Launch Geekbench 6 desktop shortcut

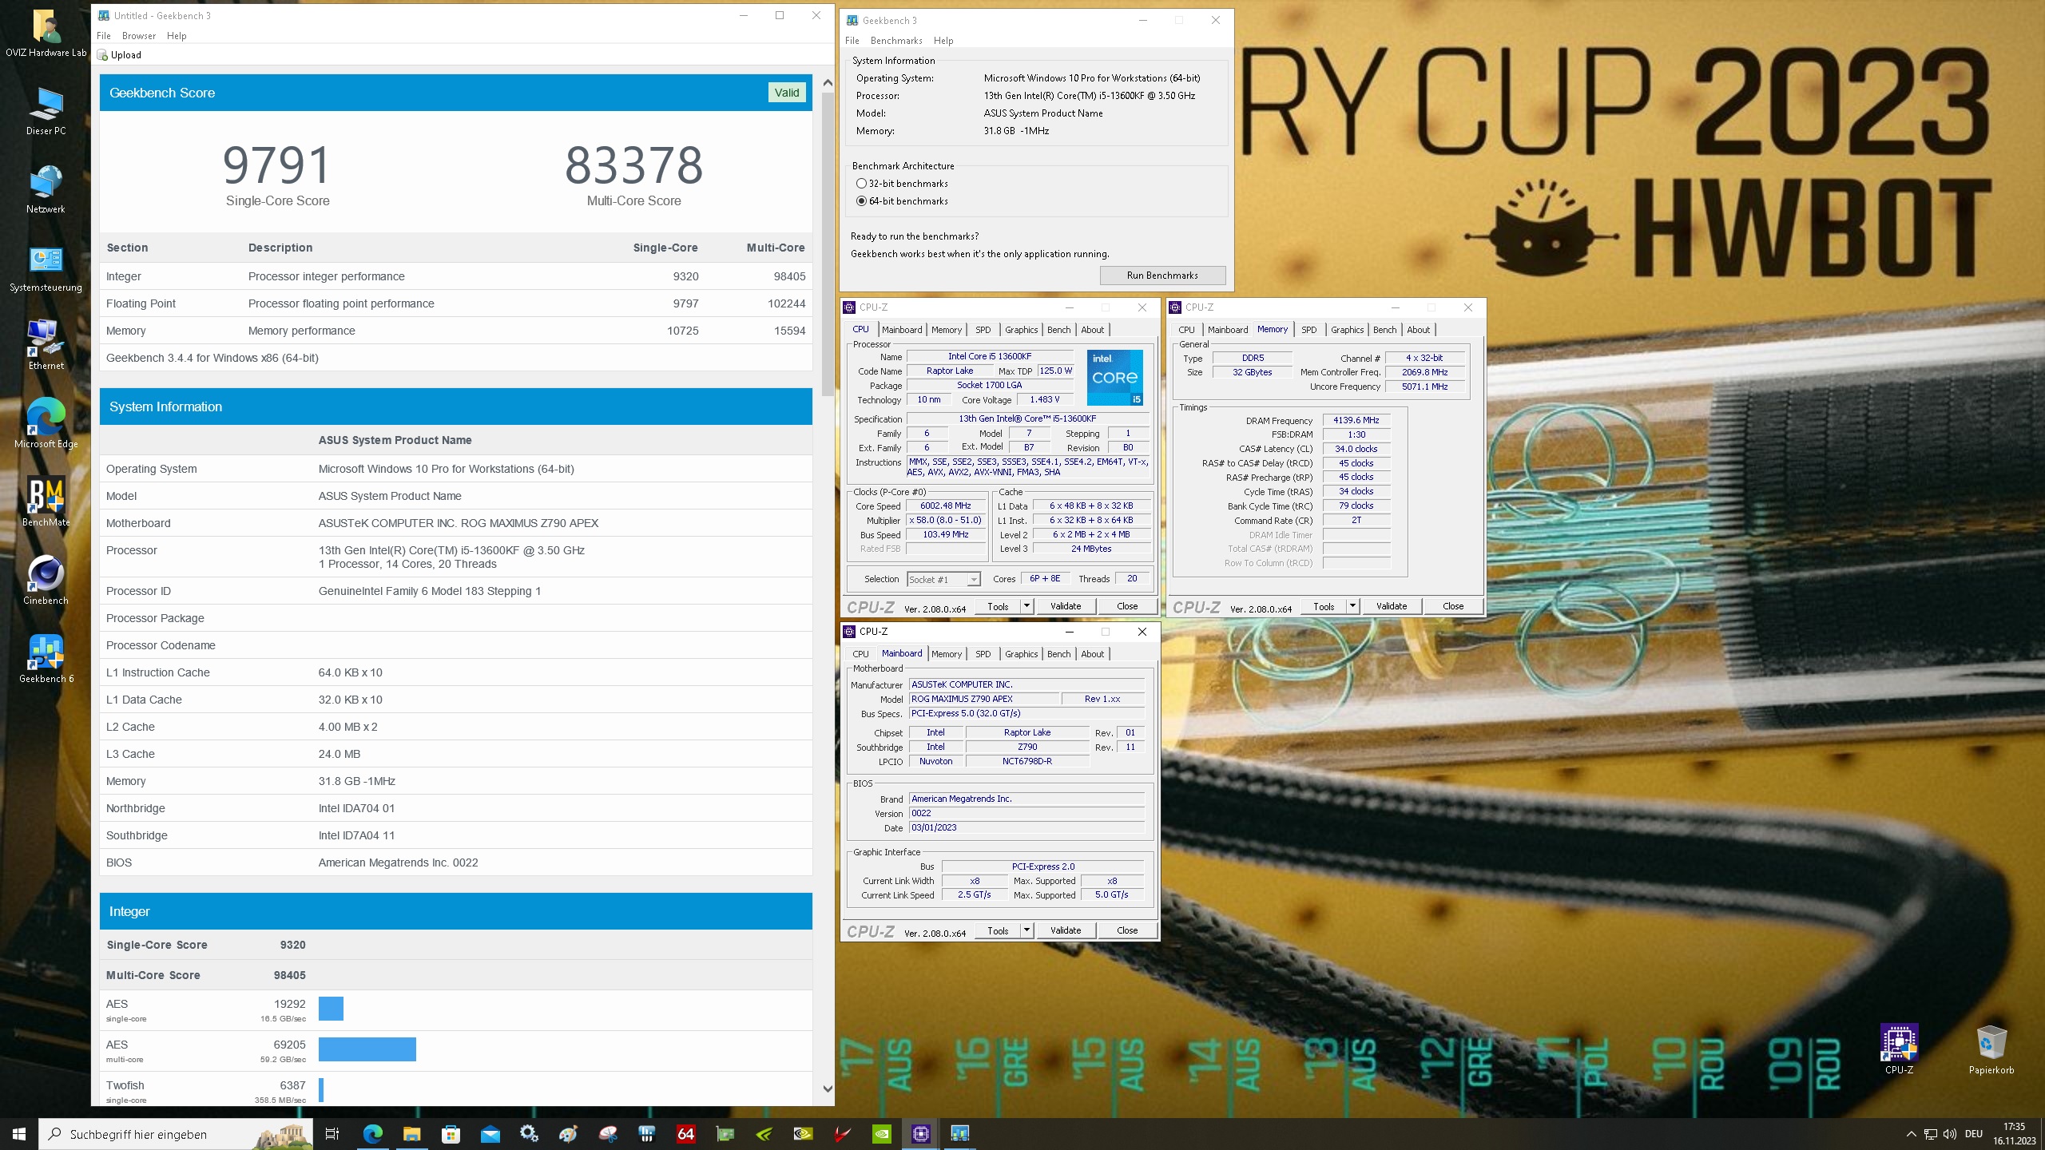coord(46,658)
